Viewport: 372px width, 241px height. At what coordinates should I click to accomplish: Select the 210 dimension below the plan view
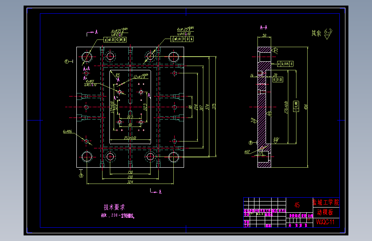coord(130,177)
